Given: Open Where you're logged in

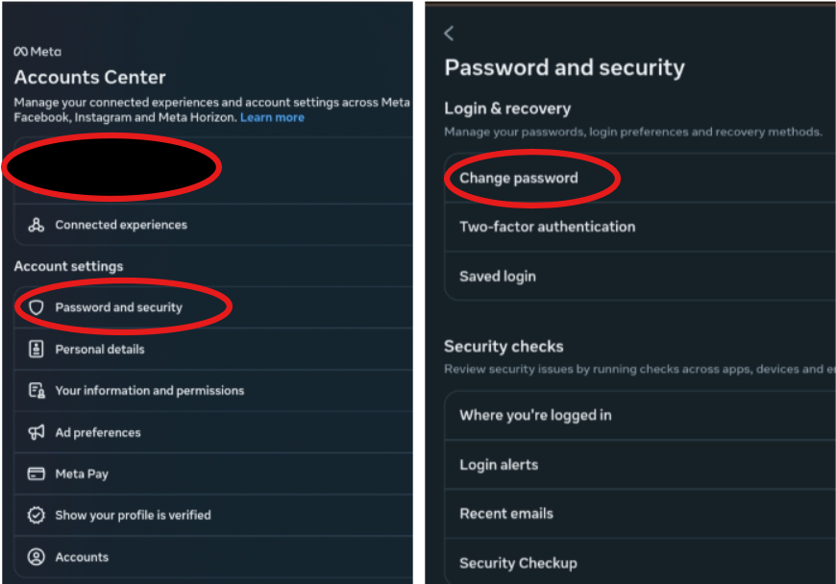Looking at the screenshot, I should 640,415.
